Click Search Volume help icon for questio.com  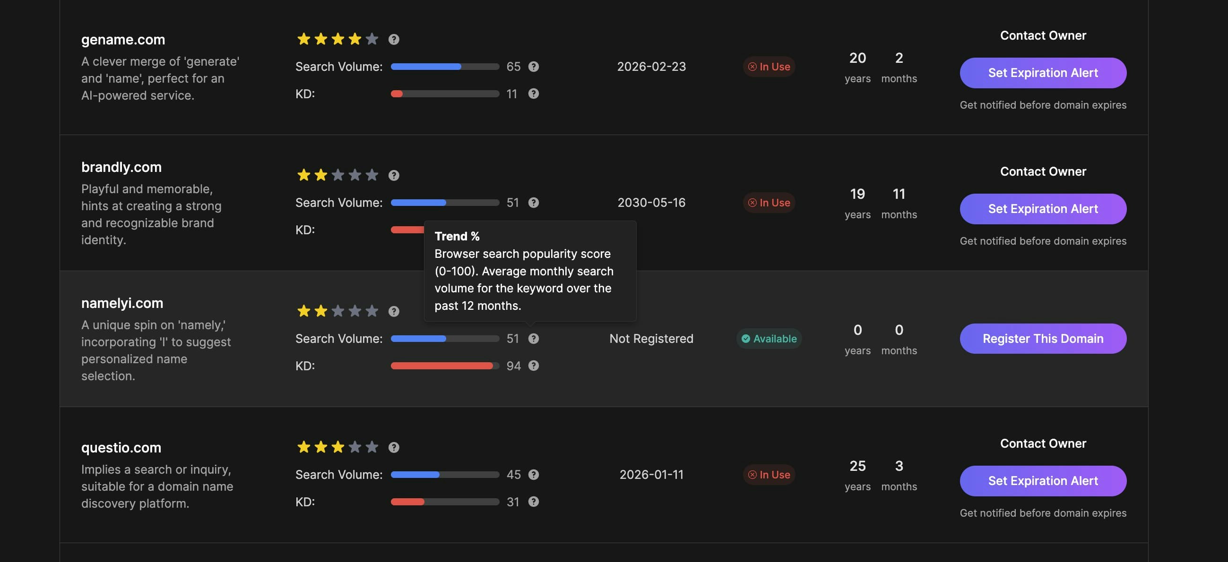coord(534,474)
